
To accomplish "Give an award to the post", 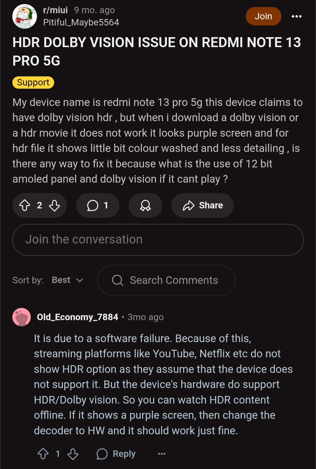I will click(x=145, y=205).
